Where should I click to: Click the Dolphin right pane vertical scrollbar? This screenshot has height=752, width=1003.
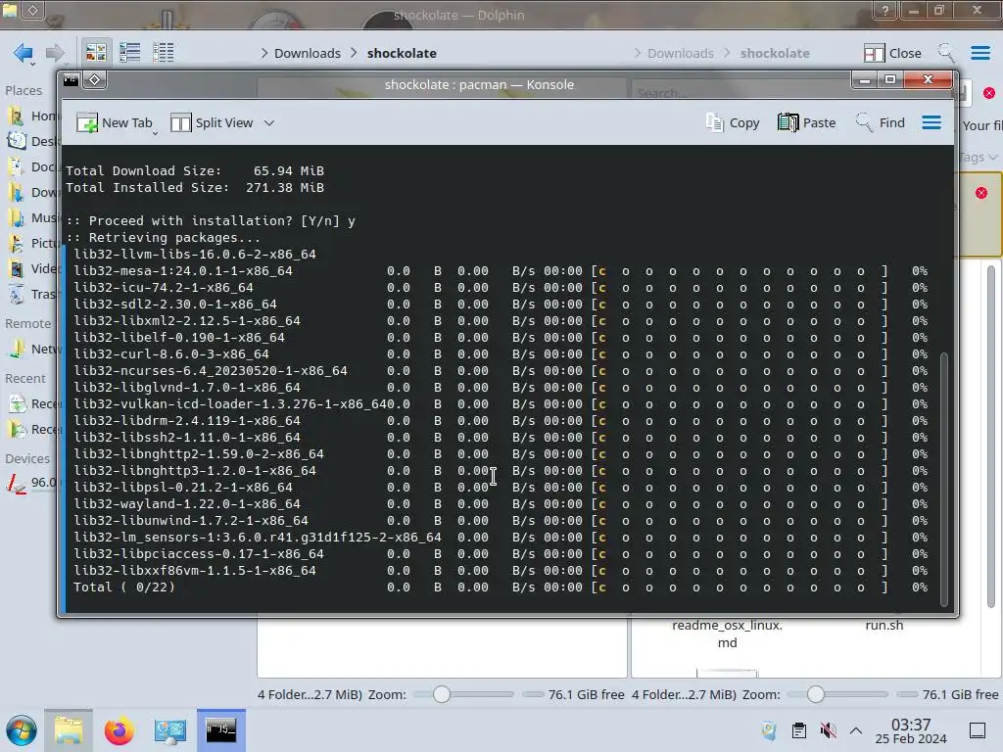pos(991,436)
